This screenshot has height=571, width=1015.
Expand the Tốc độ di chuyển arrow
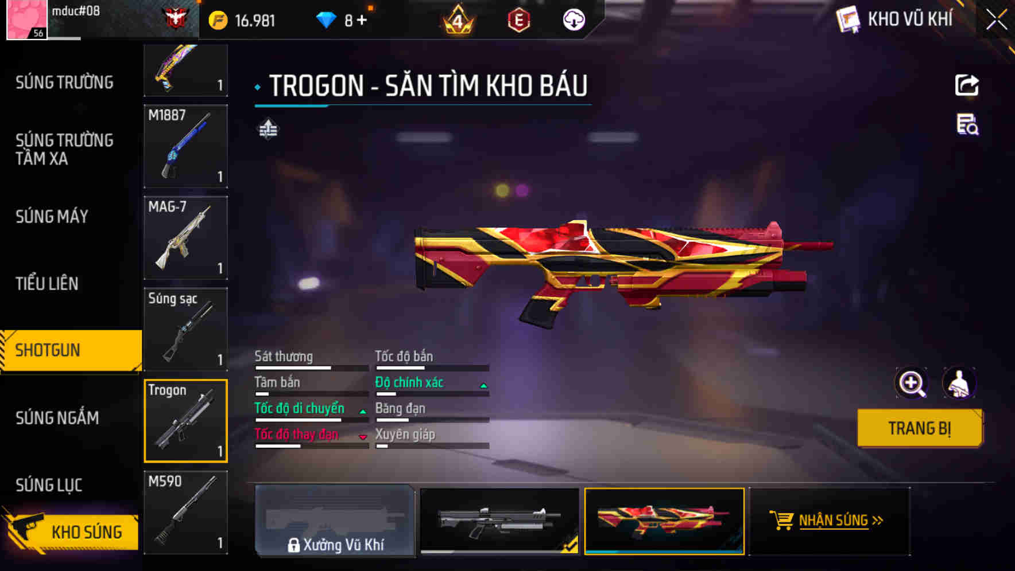click(363, 412)
